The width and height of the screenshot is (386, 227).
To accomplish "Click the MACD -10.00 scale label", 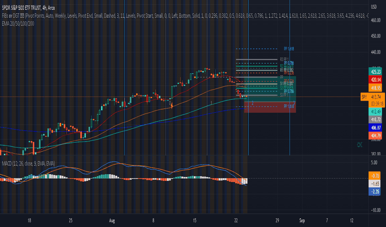I will click(x=375, y=210).
